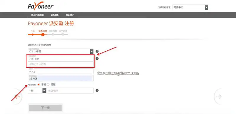The height and width of the screenshot is (114, 236).
Task: Click the Payoneer 派安盈 注册 heading
Action: 51,24
